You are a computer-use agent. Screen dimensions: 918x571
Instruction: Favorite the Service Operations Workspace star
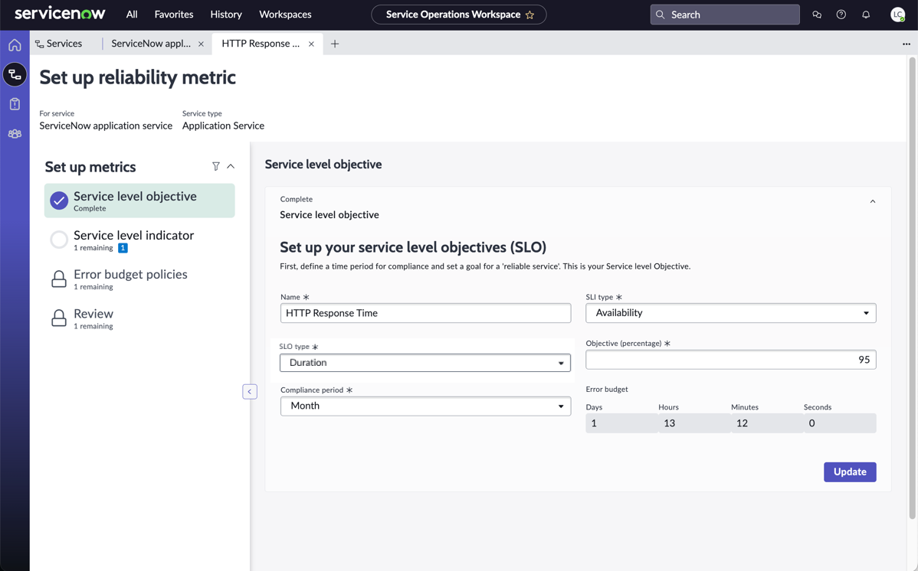529,15
